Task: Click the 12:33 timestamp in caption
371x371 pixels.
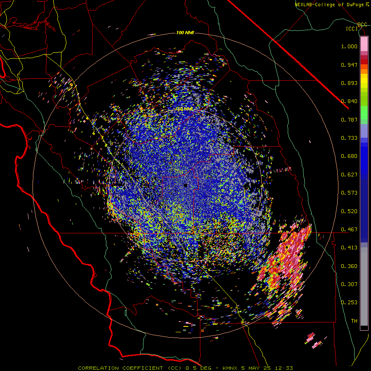Action: (x=284, y=368)
